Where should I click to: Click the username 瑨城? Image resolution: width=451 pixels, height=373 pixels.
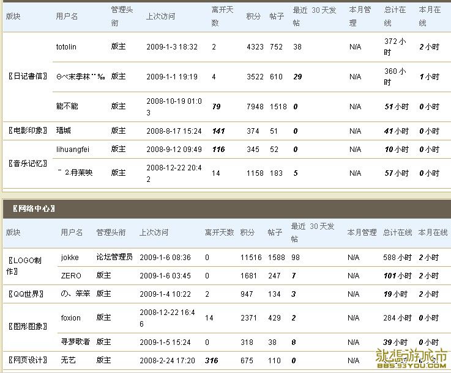pyautogui.click(x=63, y=131)
